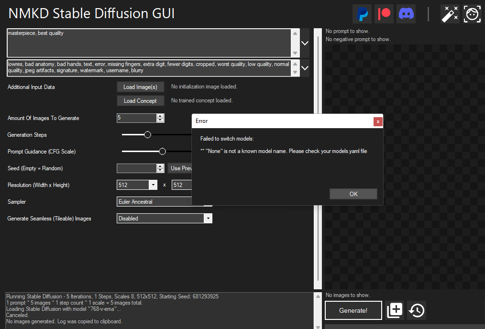Open the Seamless Images dropdown set to Disabled
The width and height of the screenshot is (485, 329).
click(164, 219)
